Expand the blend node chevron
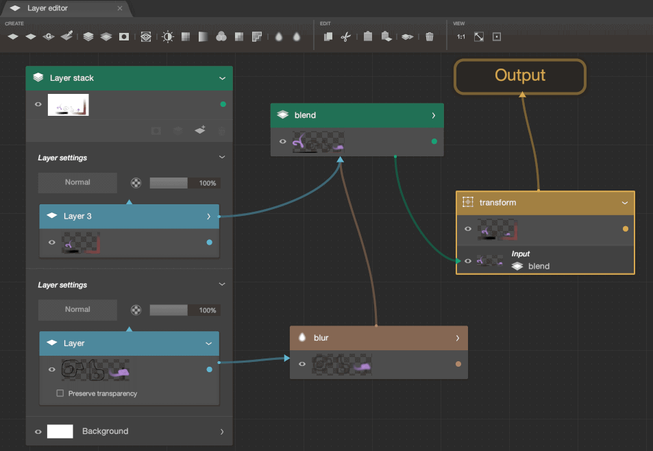Image resolution: width=653 pixels, height=451 pixels. click(434, 115)
